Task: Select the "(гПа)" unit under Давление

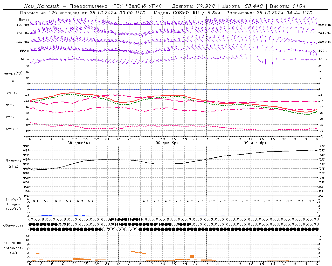Action: (13, 167)
